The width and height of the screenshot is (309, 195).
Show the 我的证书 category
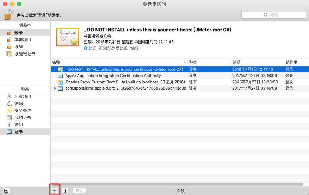point(25,118)
